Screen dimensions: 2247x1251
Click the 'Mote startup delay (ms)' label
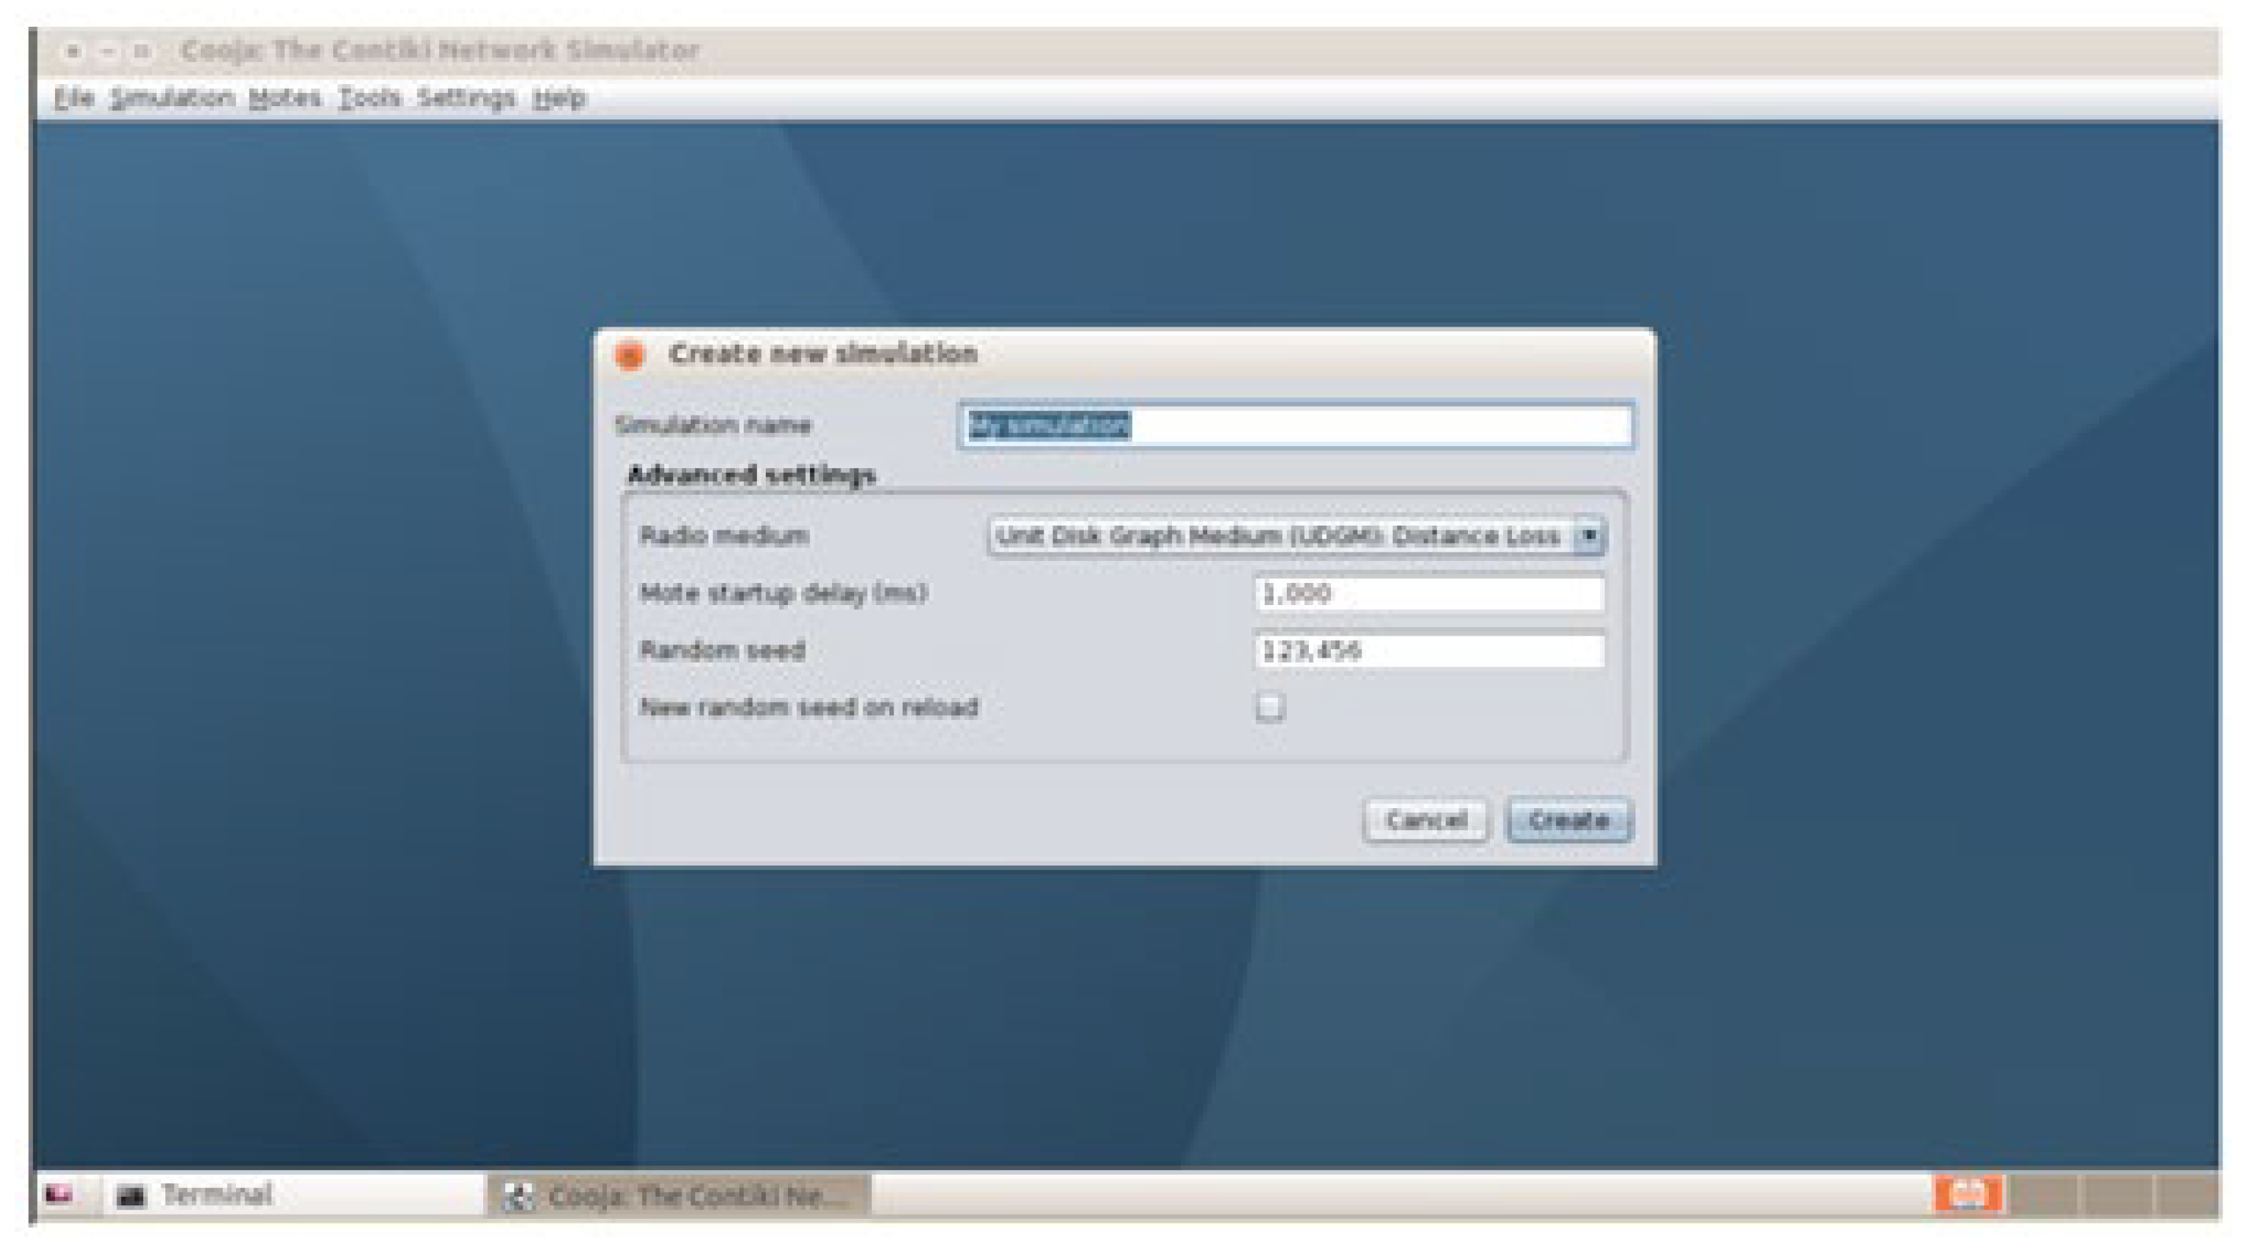pos(783,594)
